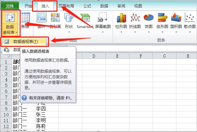Switch to the 开始 tab
The image size is (197, 132).
[x=28, y=6]
